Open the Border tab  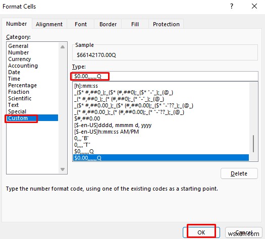[x=108, y=24]
